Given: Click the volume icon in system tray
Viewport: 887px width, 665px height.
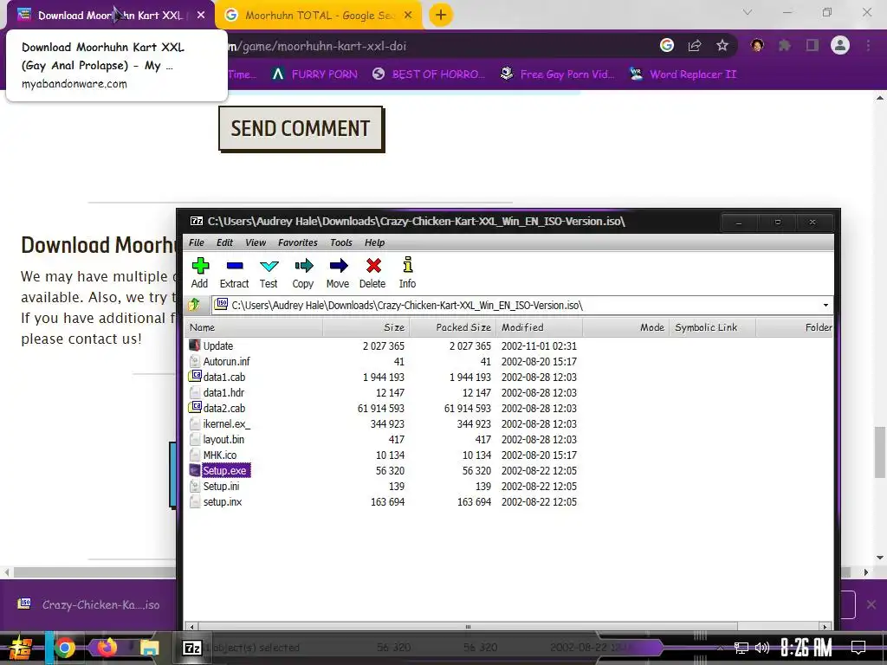Looking at the screenshot, I should click(762, 648).
